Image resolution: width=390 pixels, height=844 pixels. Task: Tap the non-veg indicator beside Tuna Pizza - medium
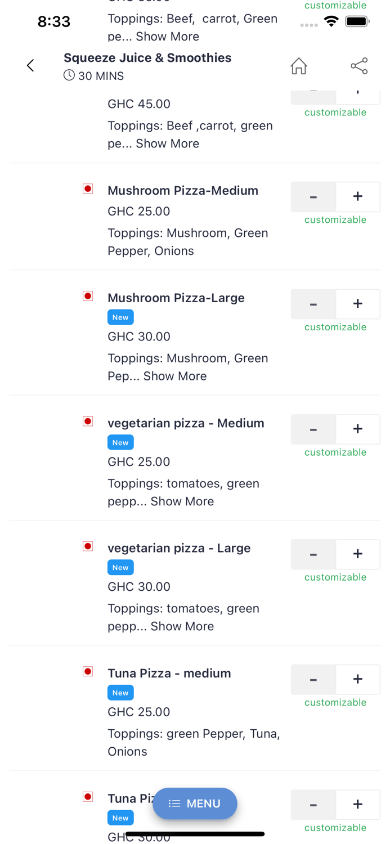[x=88, y=671]
